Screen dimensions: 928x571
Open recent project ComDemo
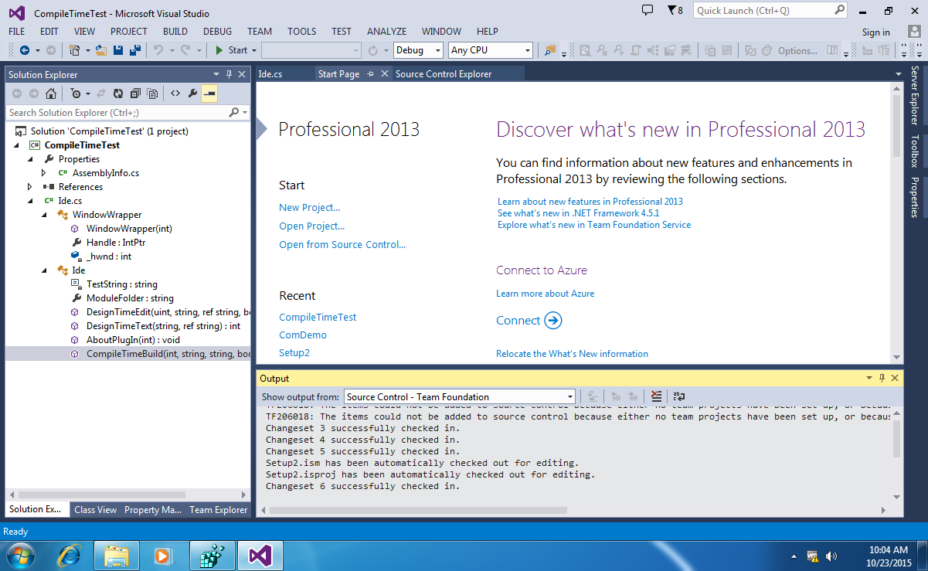tap(303, 335)
